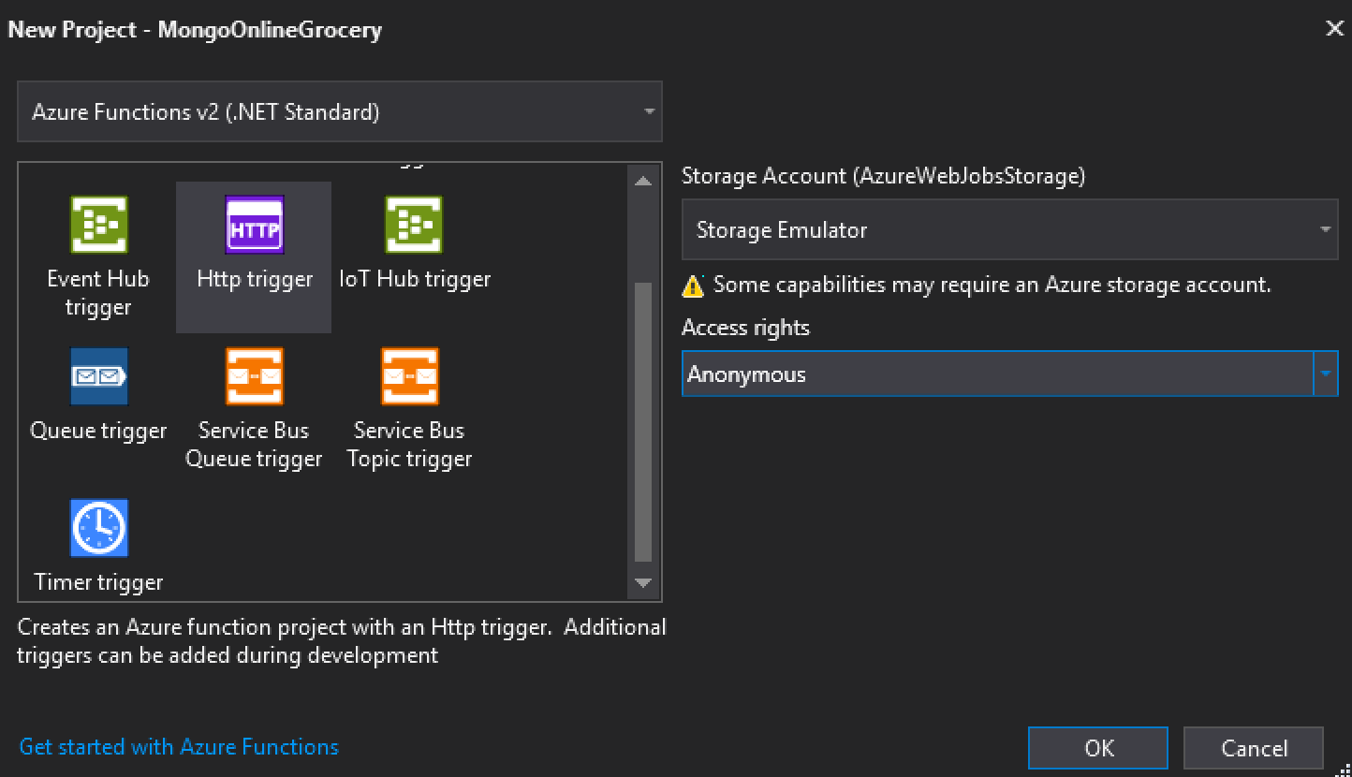Click the IoT Hub trigger label

tap(415, 279)
